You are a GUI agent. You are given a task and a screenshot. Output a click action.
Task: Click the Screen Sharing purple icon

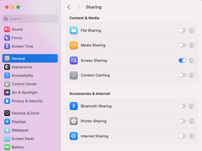[x=74, y=60]
